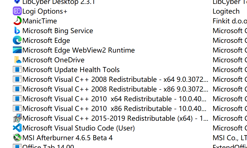Select Microsoft Visual C++ 2008 x64 Redistributable entry
Image resolution: width=247 pixels, height=148 pixels.
coord(115,79)
